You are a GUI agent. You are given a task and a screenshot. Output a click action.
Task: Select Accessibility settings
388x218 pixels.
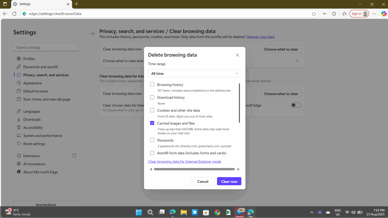tap(33, 127)
